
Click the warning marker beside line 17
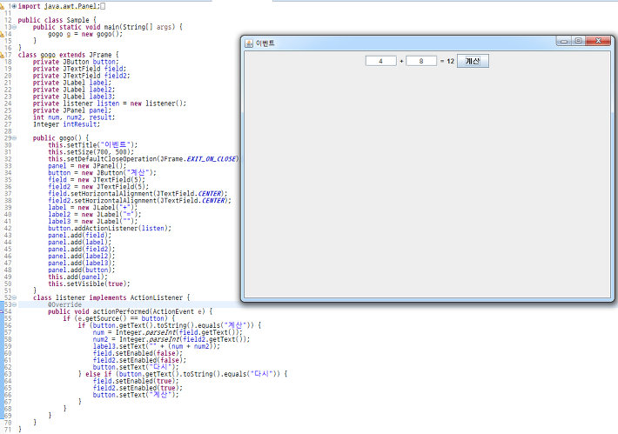point(2,55)
